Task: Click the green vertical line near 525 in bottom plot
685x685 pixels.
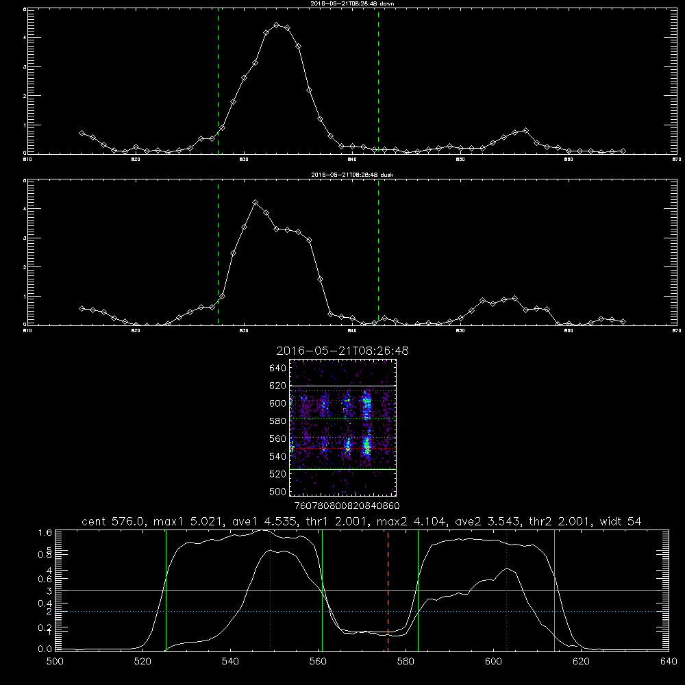Action: (x=166, y=590)
